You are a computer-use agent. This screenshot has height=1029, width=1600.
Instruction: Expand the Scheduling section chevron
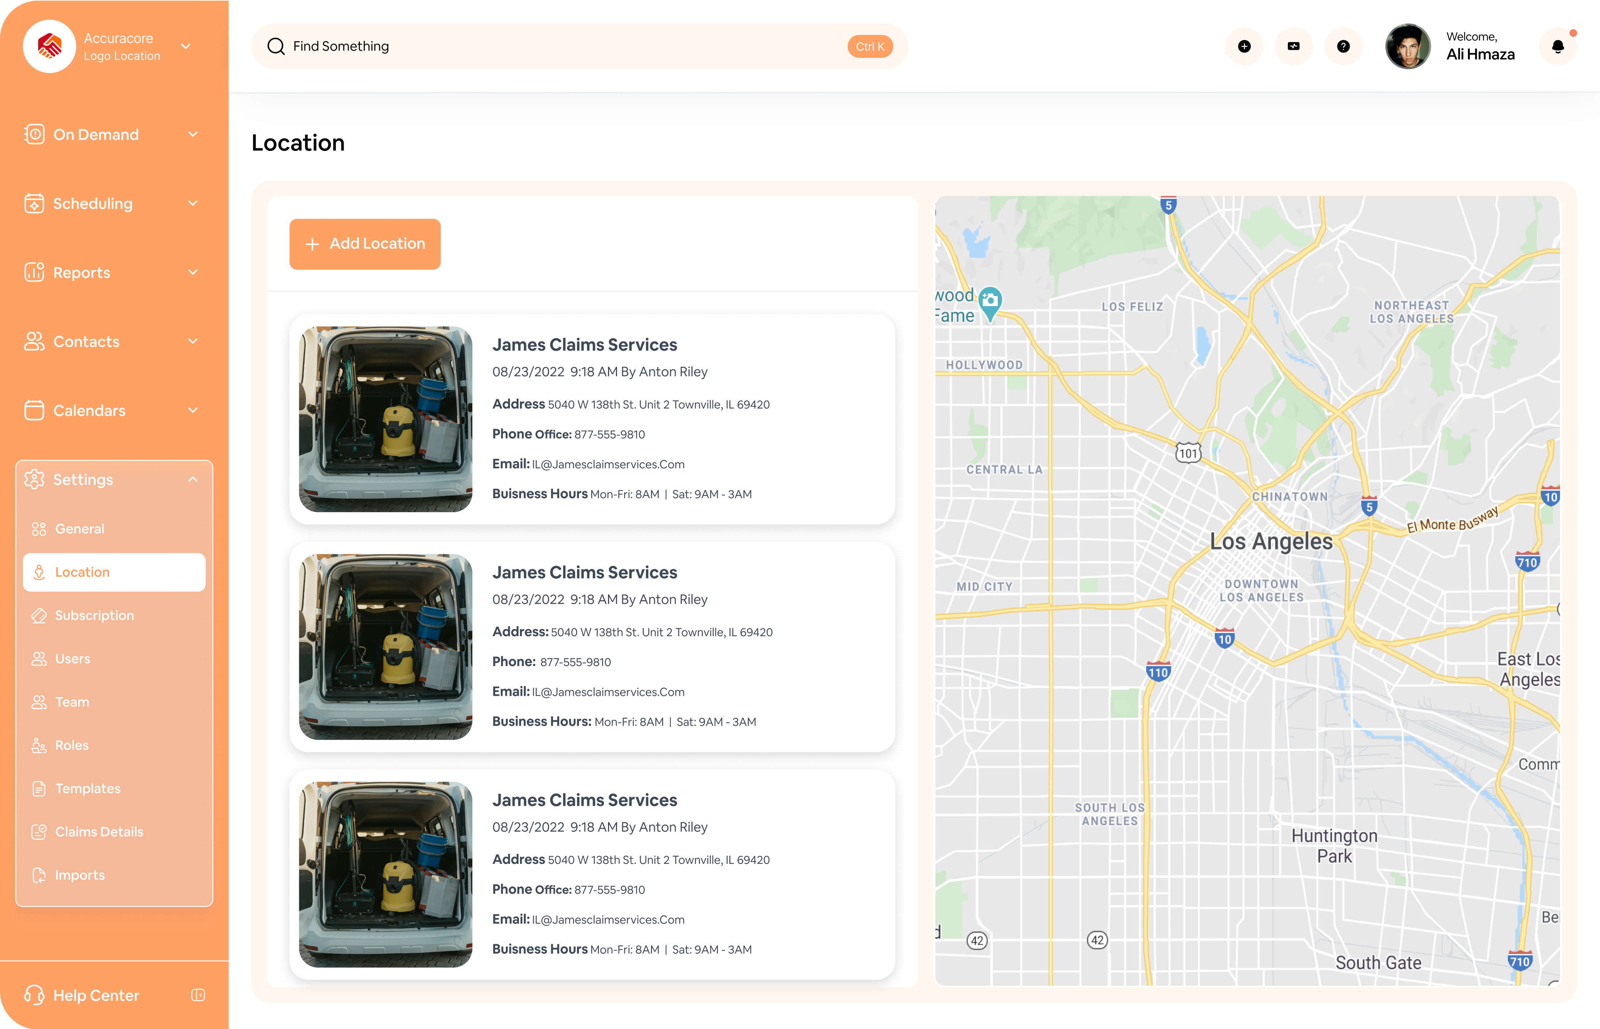coord(193,203)
